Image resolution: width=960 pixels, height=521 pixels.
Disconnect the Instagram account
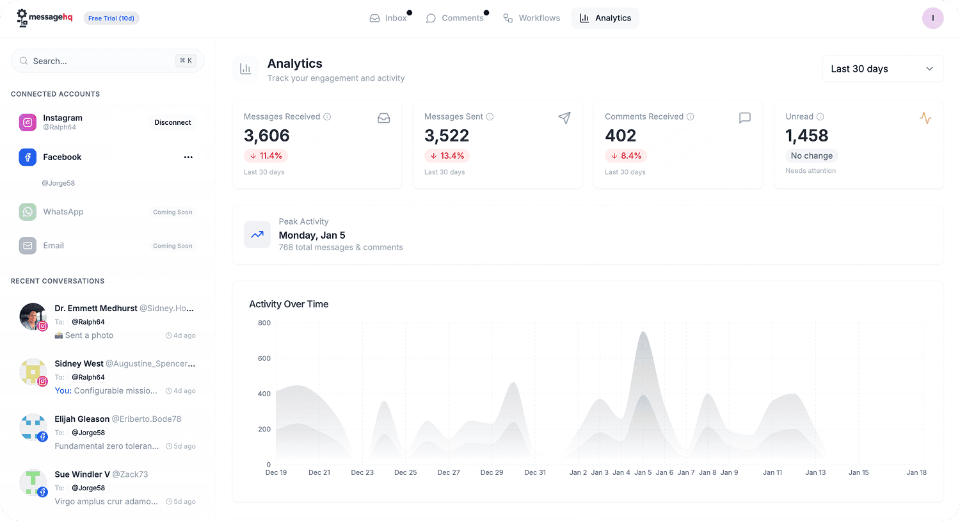coord(172,122)
